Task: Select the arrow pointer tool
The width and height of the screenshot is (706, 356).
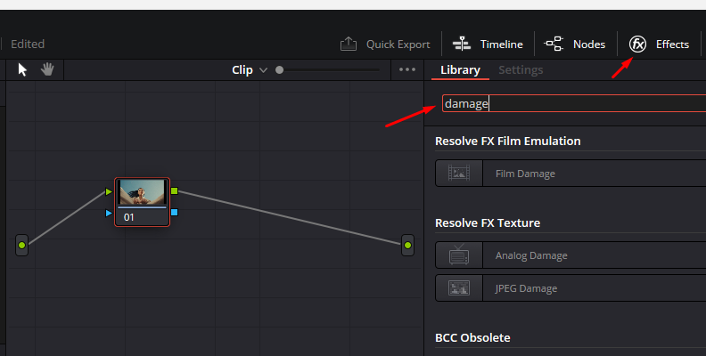Action: [x=23, y=69]
